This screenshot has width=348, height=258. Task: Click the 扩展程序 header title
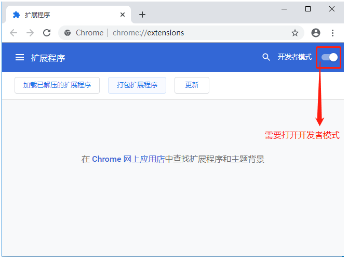point(48,58)
